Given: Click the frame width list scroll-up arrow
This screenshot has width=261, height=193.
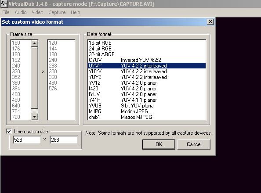Looking at the screenshot, I should tap(34, 43).
